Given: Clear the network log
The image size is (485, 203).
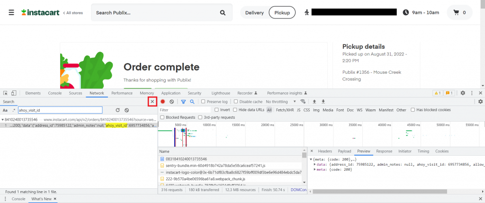Looking at the screenshot, I should coord(171,101).
